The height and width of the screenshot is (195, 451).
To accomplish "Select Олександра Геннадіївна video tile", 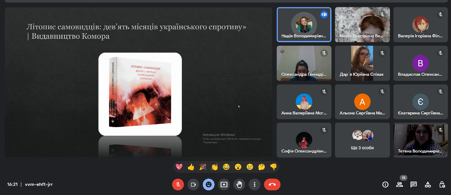I will (304, 63).
